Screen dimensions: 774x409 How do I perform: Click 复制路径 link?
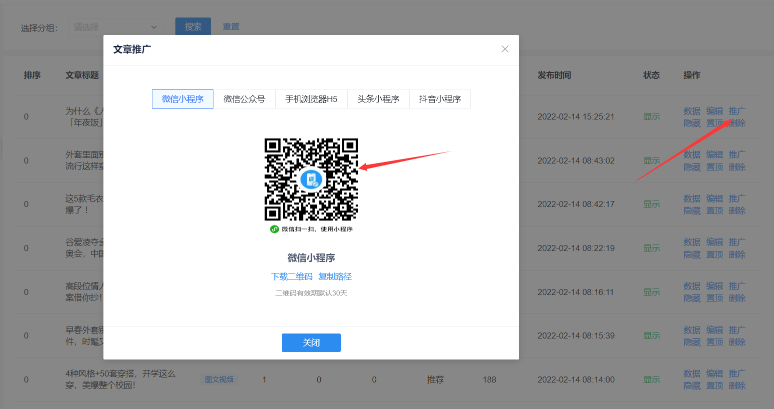(x=335, y=276)
